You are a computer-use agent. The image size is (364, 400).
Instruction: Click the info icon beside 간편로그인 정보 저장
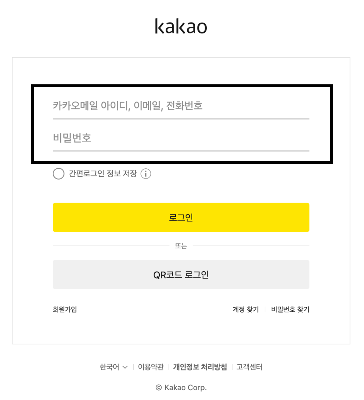pyautogui.click(x=146, y=174)
